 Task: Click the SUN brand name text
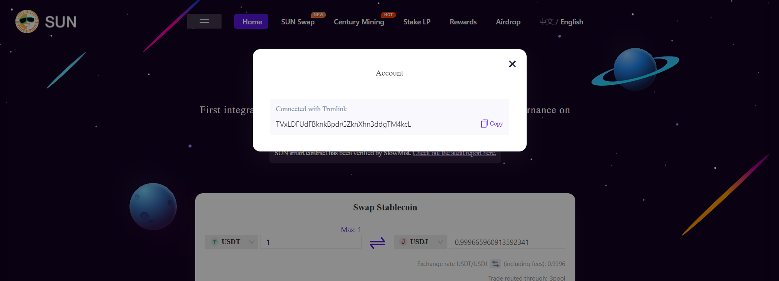[61, 22]
